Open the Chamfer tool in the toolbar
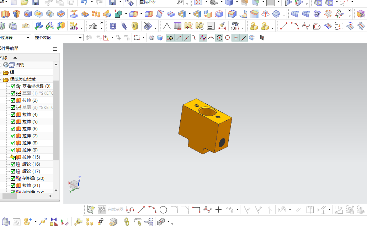This screenshot has width=367, height=226. point(254,14)
